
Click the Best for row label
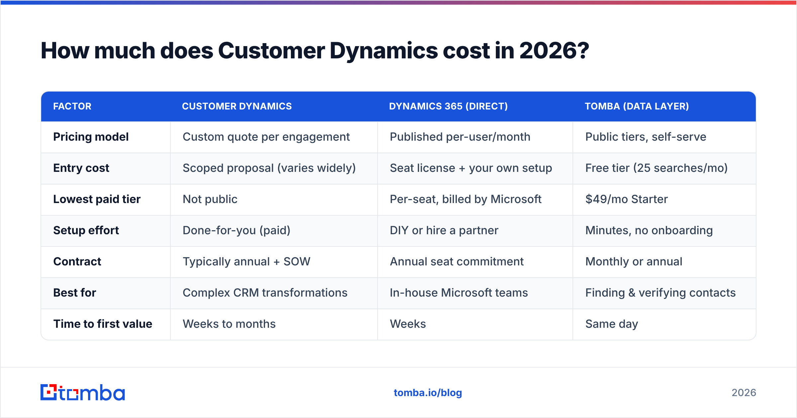[x=74, y=293]
